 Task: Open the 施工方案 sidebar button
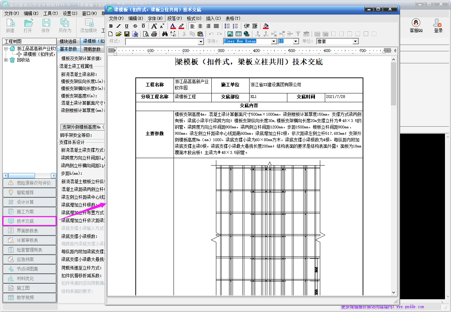tap(29, 212)
